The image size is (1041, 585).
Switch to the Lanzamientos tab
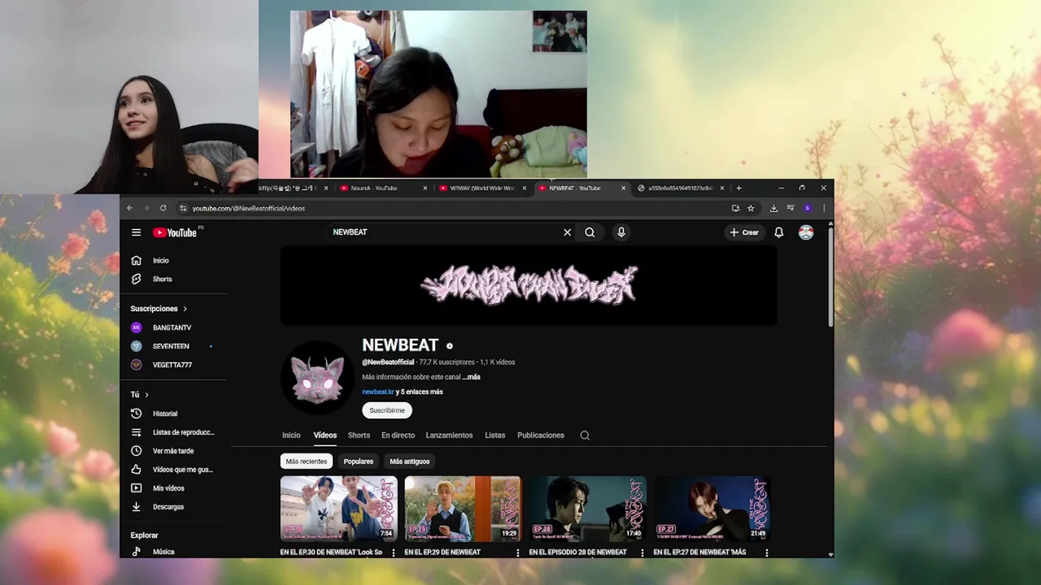(449, 435)
